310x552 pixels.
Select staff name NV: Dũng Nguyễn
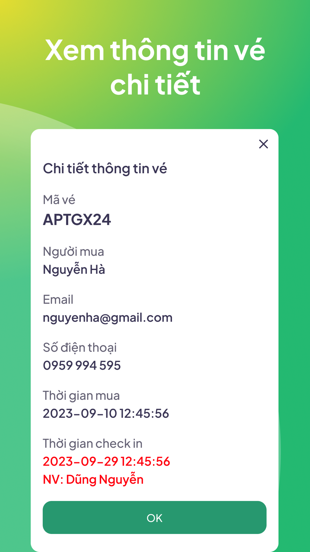[x=93, y=479]
